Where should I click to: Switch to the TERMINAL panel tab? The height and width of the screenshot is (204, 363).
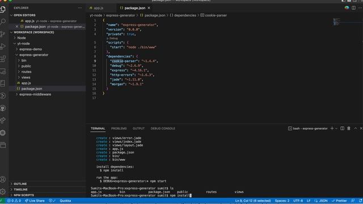tap(98, 129)
